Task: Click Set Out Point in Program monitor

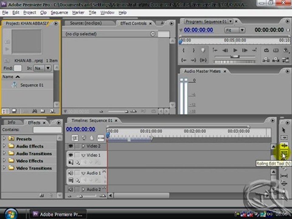Action: (x=193, y=50)
